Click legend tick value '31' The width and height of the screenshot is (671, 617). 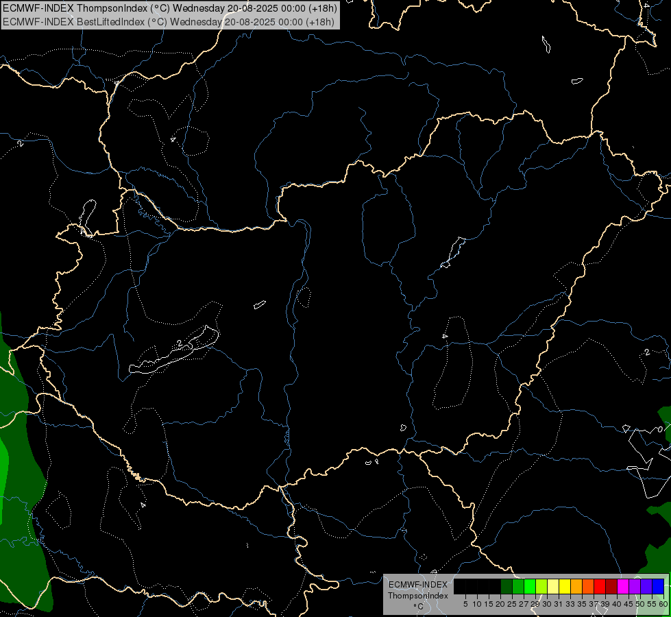tap(559, 604)
